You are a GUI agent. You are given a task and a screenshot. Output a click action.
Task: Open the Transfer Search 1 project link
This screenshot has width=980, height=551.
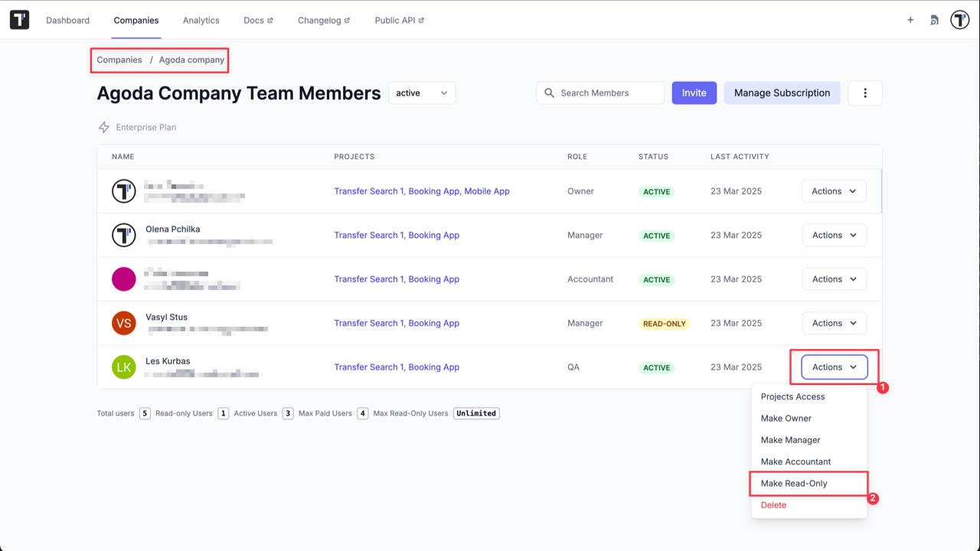[368, 191]
